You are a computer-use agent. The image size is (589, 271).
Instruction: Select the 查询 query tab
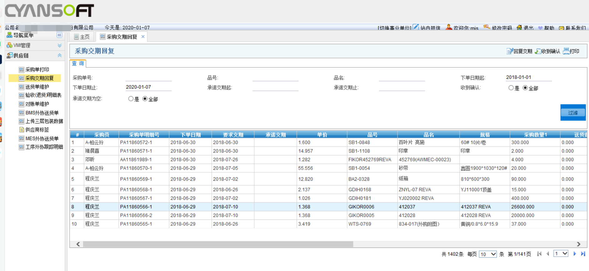tap(78, 63)
